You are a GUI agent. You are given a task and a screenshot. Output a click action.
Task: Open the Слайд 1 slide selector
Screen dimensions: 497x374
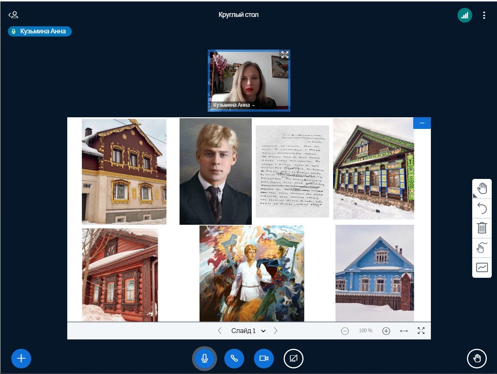248,331
